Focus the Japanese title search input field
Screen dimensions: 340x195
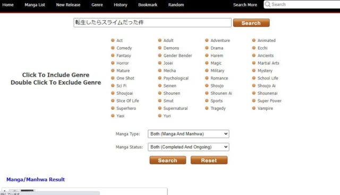(152, 23)
